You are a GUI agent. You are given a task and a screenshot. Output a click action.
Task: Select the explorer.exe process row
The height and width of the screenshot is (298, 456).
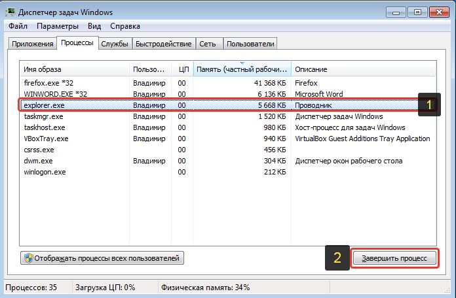[228, 105]
